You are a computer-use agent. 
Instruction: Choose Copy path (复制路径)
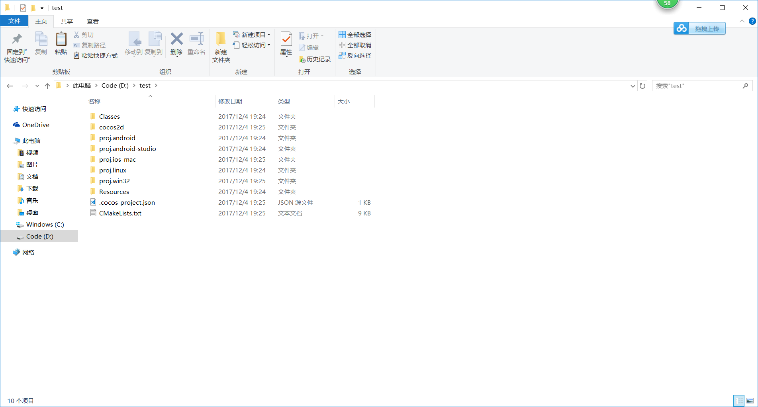click(89, 45)
